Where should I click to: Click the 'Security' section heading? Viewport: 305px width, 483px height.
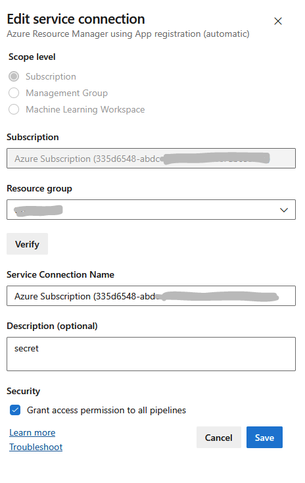click(x=24, y=391)
